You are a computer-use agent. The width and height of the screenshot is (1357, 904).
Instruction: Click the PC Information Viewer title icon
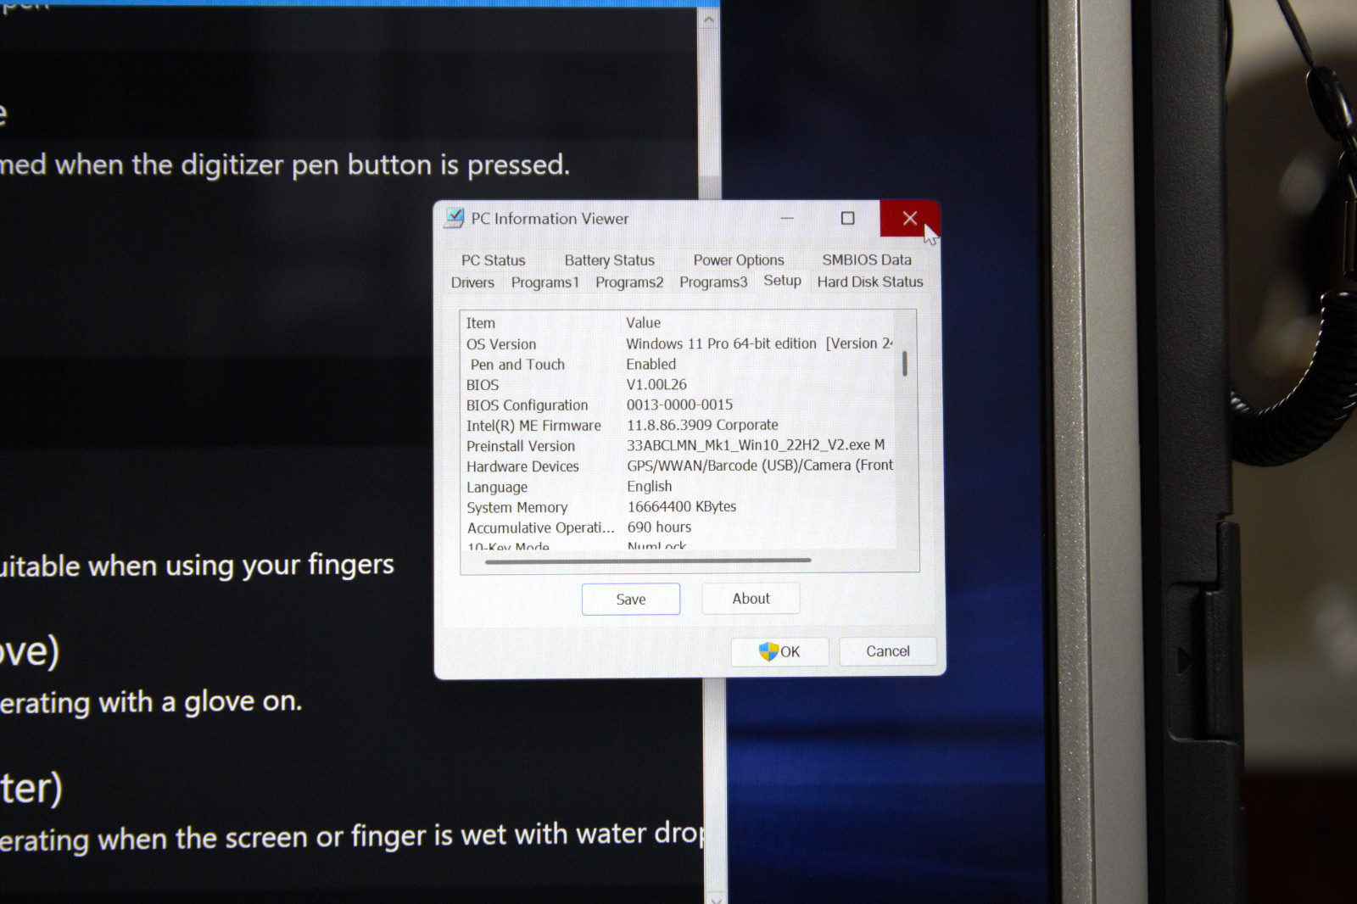point(455,218)
